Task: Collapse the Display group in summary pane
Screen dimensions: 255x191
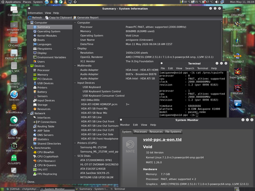Action: (x=75, y=49)
